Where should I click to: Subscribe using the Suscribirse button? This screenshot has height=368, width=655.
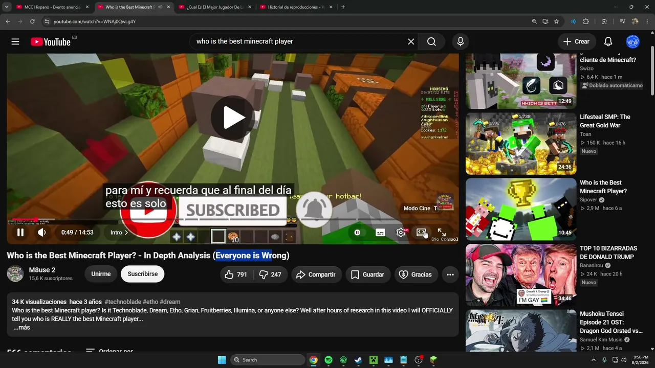pyautogui.click(x=143, y=274)
